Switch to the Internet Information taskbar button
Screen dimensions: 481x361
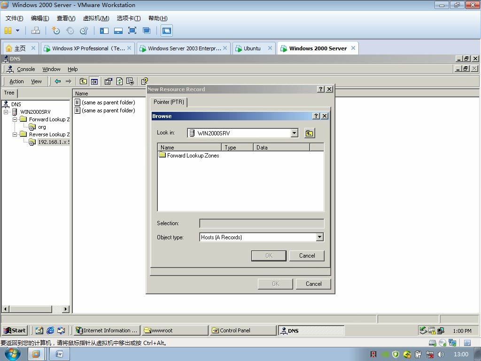[107, 330]
